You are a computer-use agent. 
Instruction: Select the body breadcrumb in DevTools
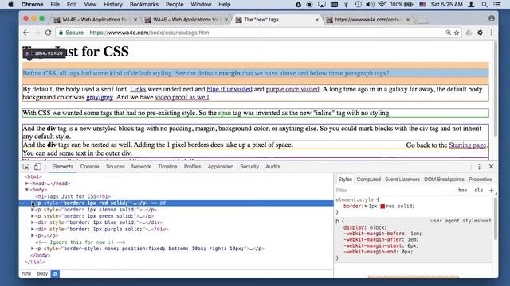tap(42, 274)
